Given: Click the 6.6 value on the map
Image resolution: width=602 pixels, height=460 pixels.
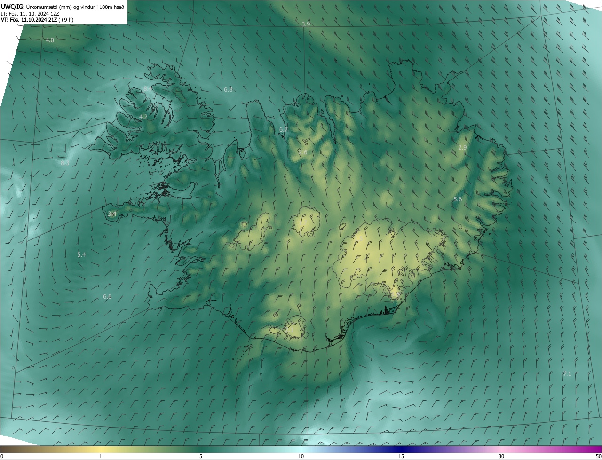Looking at the screenshot, I should [107, 296].
